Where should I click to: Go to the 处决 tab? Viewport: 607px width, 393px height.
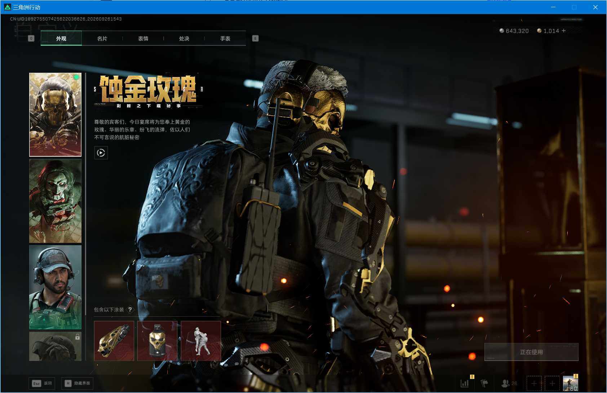pos(184,38)
